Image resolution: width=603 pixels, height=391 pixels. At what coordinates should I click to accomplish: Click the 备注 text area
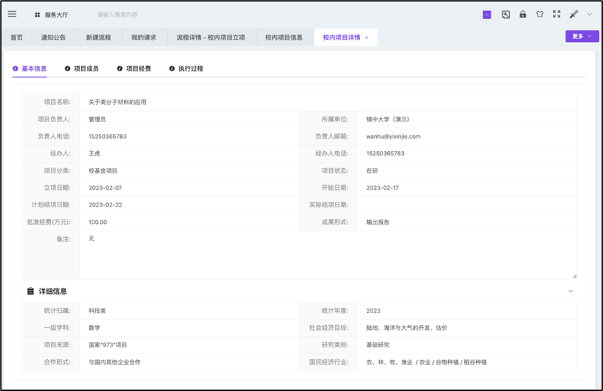tap(328, 255)
